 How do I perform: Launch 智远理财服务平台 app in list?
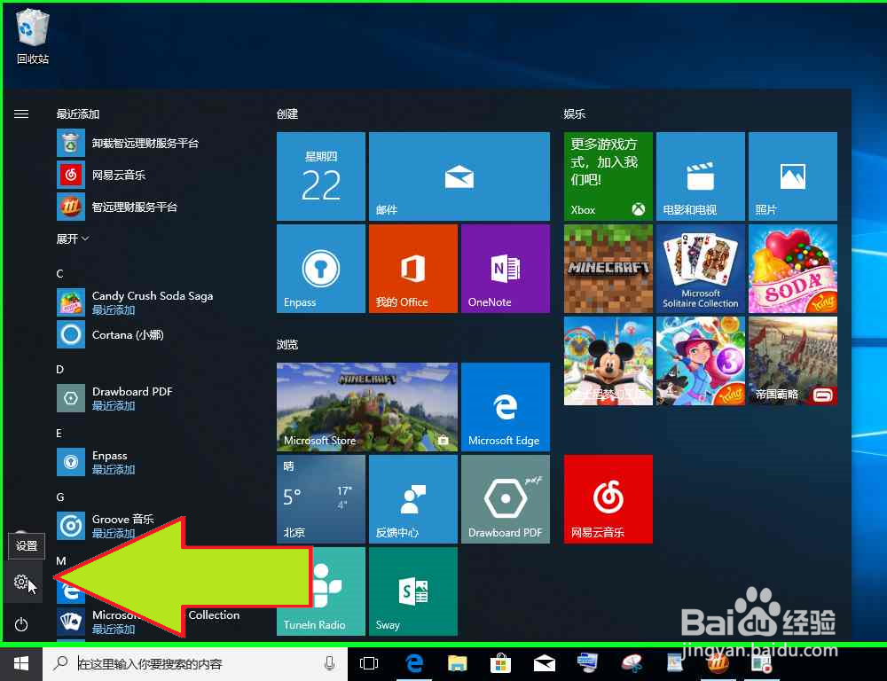(x=117, y=207)
